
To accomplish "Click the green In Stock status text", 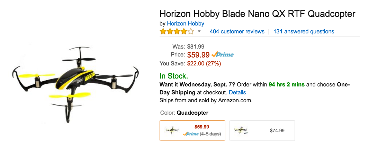I will click(x=174, y=76).
